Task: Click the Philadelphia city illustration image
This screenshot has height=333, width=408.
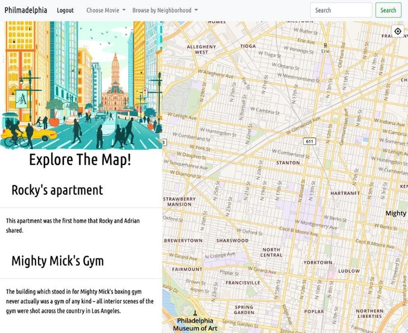Action: click(x=81, y=85)
